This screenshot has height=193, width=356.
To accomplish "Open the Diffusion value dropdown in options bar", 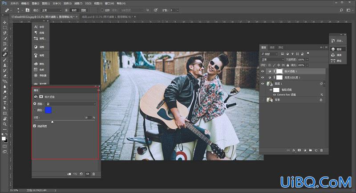I will [x=178, y=10].
